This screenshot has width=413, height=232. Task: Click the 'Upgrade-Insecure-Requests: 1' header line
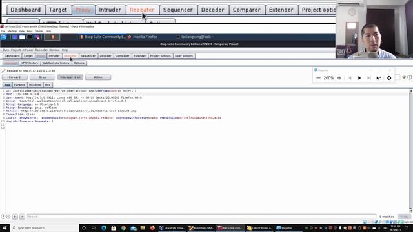[30, 121]
